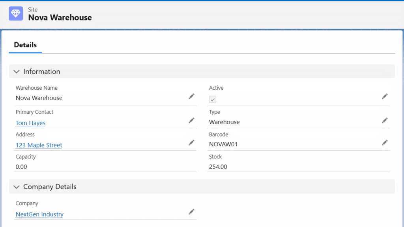Image resolution: width=404 pixels, height=227 pixels.
Task: Open the 123 Maple Street address link
Action: 39,145
